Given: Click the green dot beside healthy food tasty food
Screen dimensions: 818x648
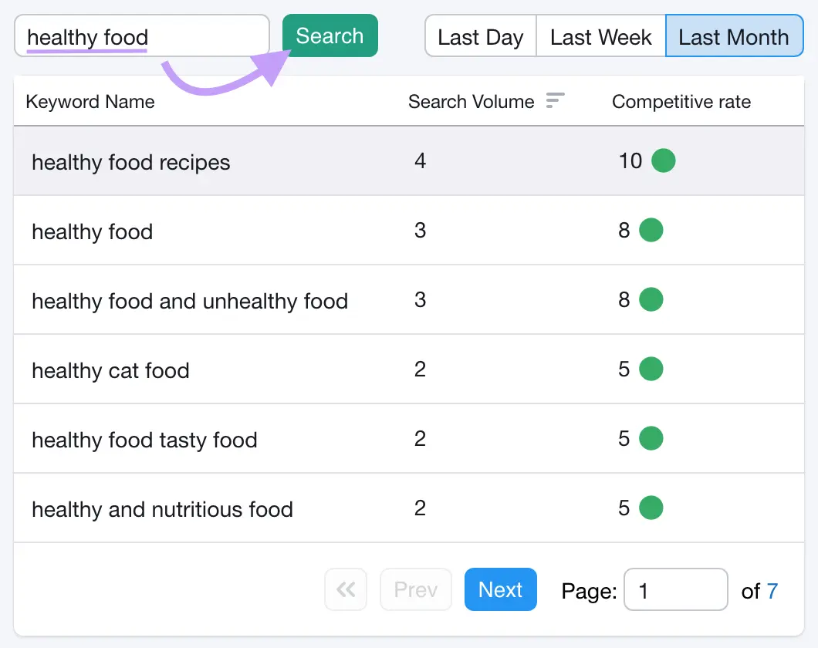Looking at the screenshot, I should tap(651, 438).
